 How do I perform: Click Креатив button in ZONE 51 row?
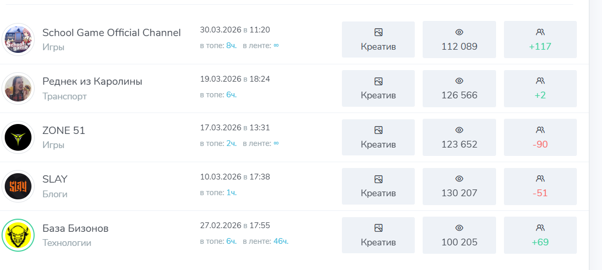click(378, 137)
